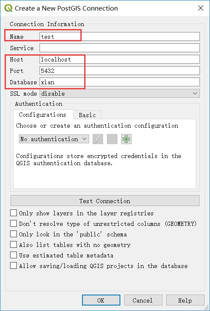Viewport: 210px width, 311px height.
Task: Click the 'Choose or create an authentication configuration' text
Action: 97,126
